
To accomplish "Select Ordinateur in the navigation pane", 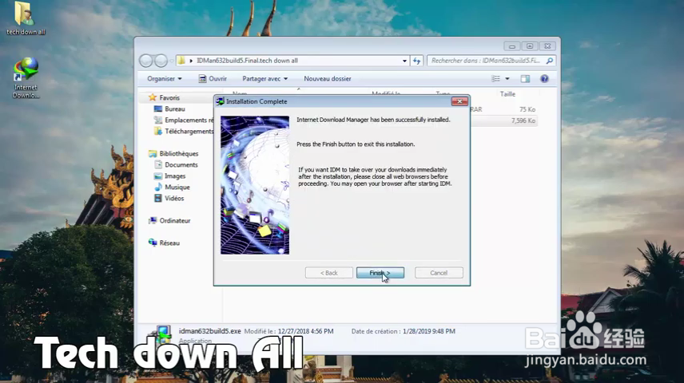I will 169,220.
